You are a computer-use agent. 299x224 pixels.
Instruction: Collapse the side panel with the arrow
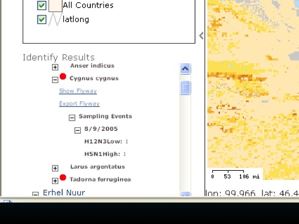pyautogui.click(x=201, y=36)
